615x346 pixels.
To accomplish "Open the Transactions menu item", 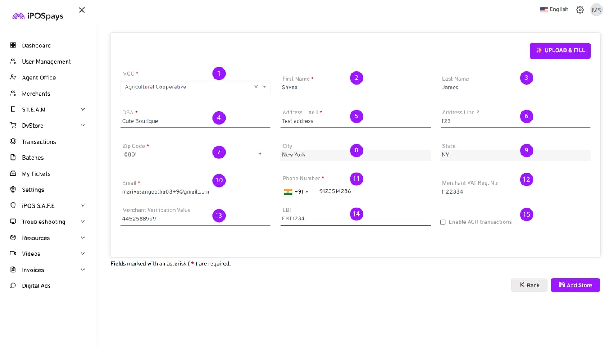I will pos(38,142).
